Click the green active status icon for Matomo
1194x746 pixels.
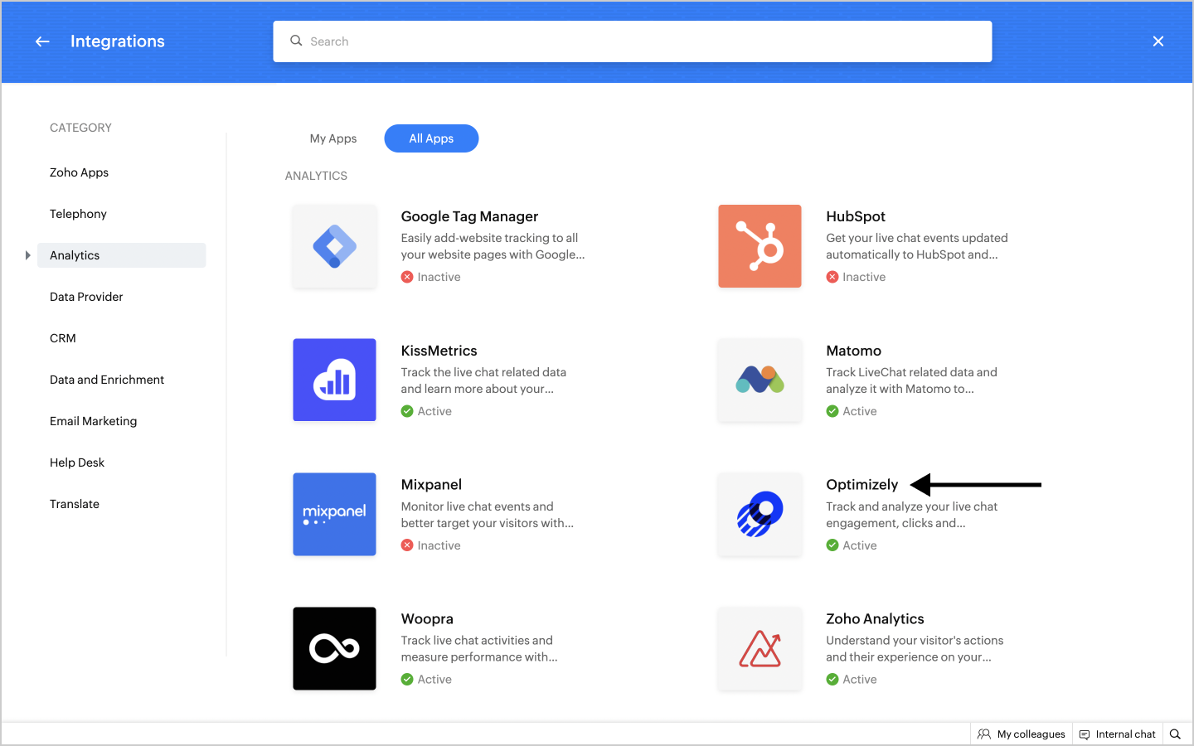[x=832, y=411]
